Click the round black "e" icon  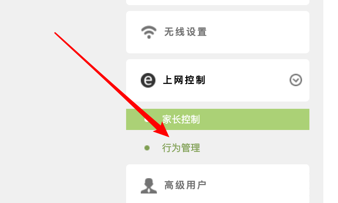148,80
